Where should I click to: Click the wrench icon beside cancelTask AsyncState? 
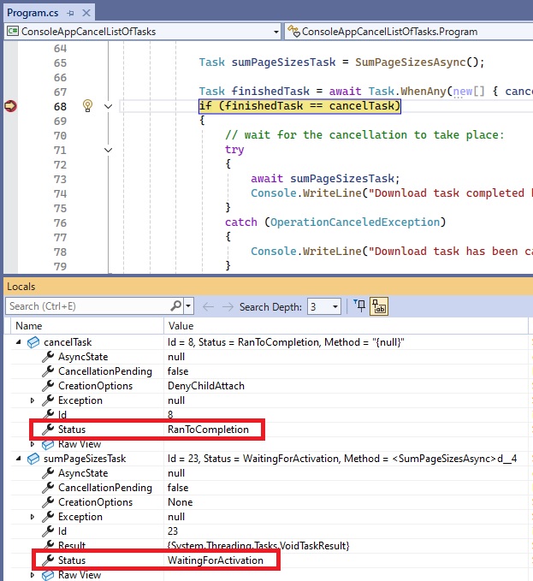tap(48, 357)
